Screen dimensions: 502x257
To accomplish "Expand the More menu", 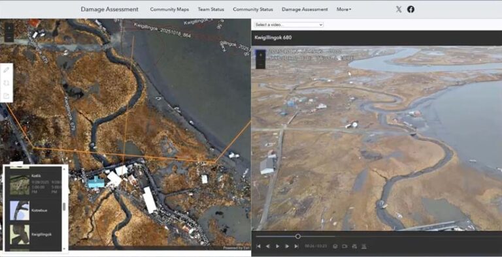I will click(x=344, y=9).
